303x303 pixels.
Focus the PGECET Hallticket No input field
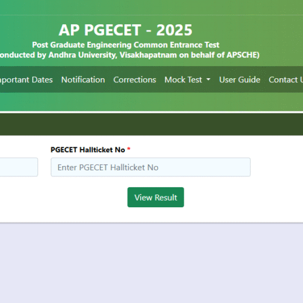click(x=151, y=167)
